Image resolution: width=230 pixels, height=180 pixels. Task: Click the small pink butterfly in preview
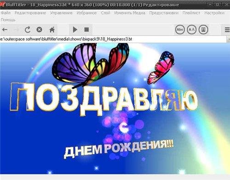[161, 67]
